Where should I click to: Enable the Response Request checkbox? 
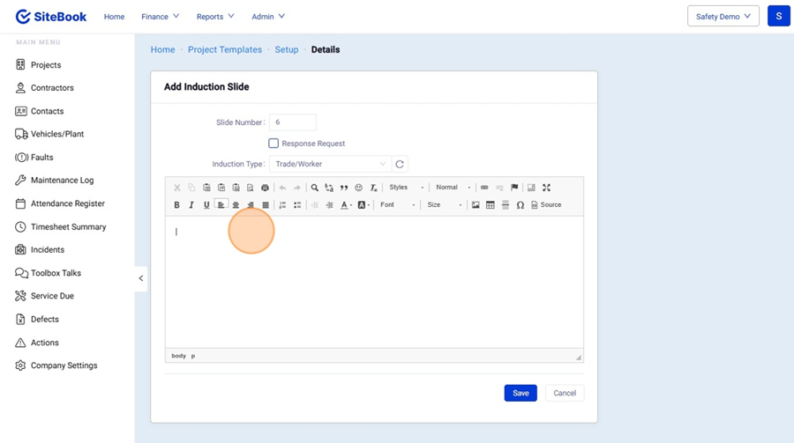pos(273,144)
